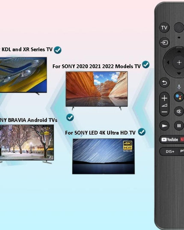Hit the volume minus button

click(164, 112)
